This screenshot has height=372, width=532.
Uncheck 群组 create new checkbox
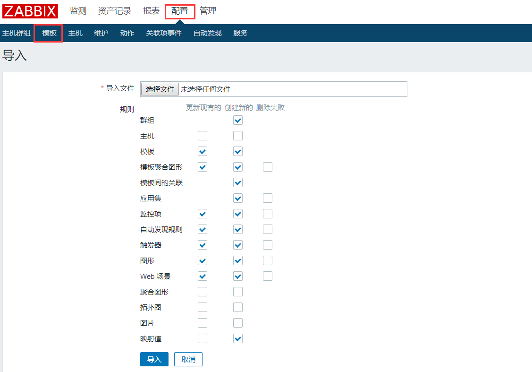[238, 121]
